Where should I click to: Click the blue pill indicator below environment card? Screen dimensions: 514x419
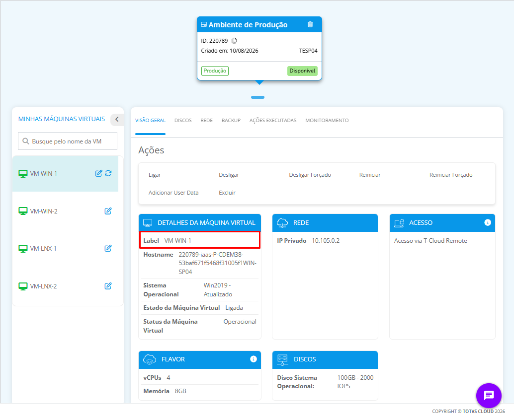(257, 97)
